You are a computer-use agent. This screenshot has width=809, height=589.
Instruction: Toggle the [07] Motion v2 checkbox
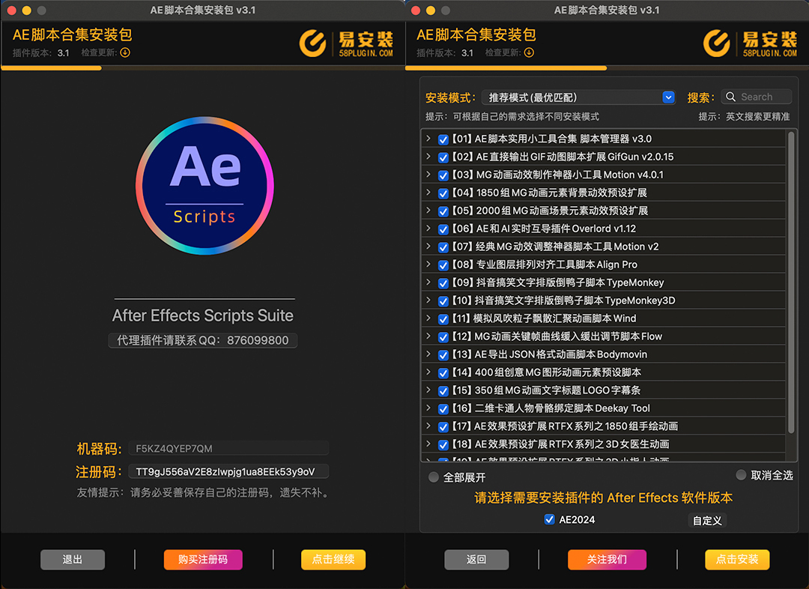pyautogui.click(x=443, y=247)
